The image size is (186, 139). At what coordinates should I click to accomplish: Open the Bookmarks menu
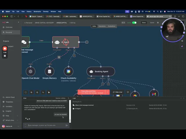coord(37,12)
